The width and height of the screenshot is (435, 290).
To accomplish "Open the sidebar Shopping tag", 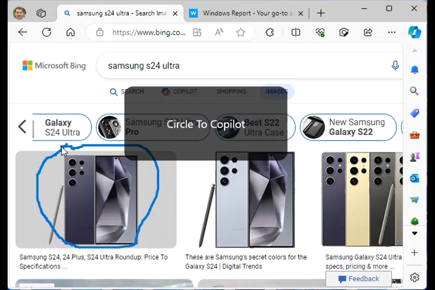I will (x=415, y=113).
